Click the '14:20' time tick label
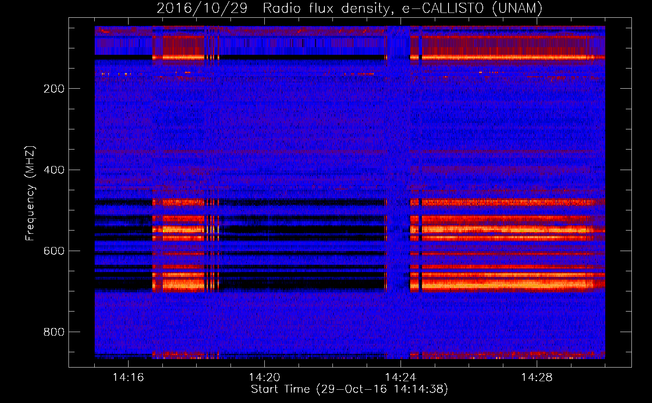652x403 pixels. 264,377
